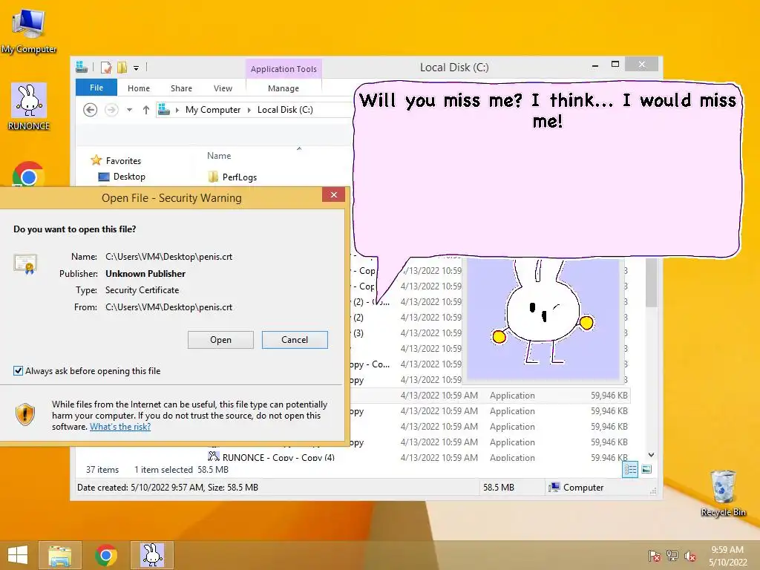760x570 pixels.
Task: Maximize the Local Disk (C:) window
Action: (x=615, y=64)
